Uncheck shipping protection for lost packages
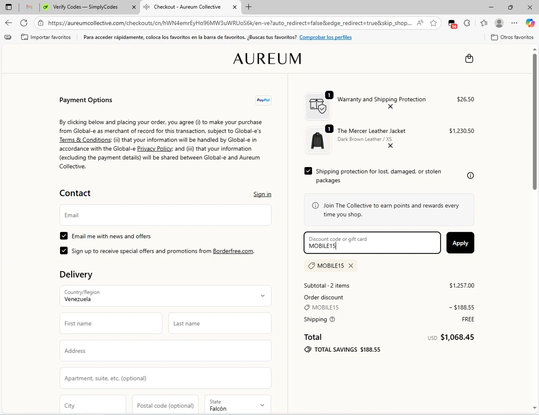Viewport: 539px width, 415px height. point(308,171)
